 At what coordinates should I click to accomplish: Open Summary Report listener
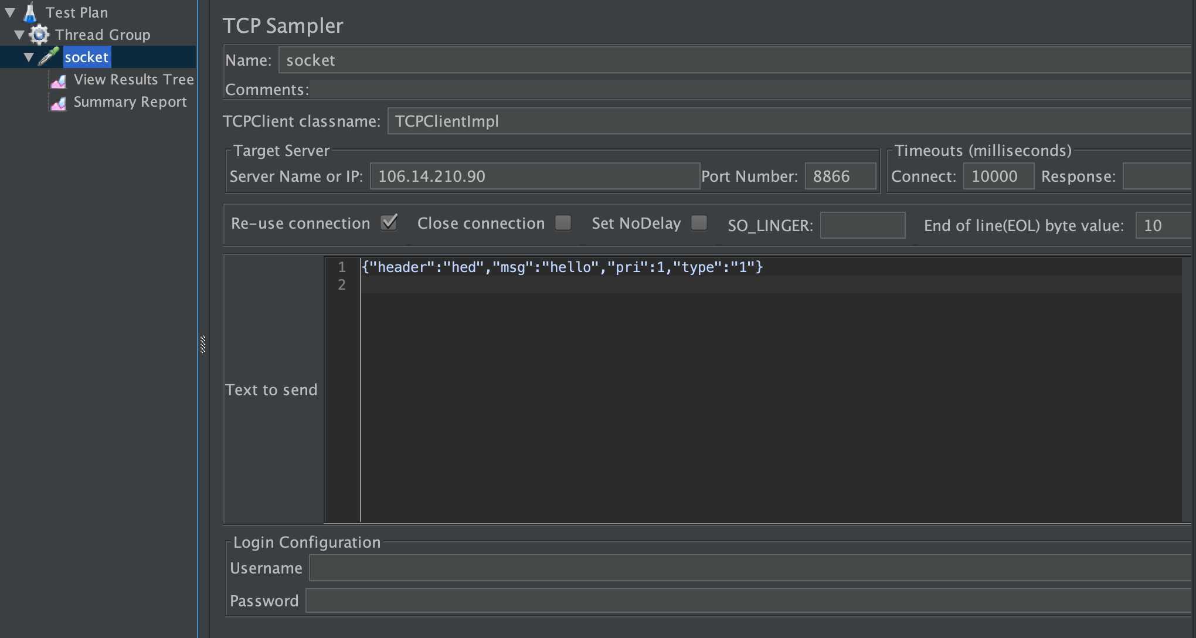130,101
